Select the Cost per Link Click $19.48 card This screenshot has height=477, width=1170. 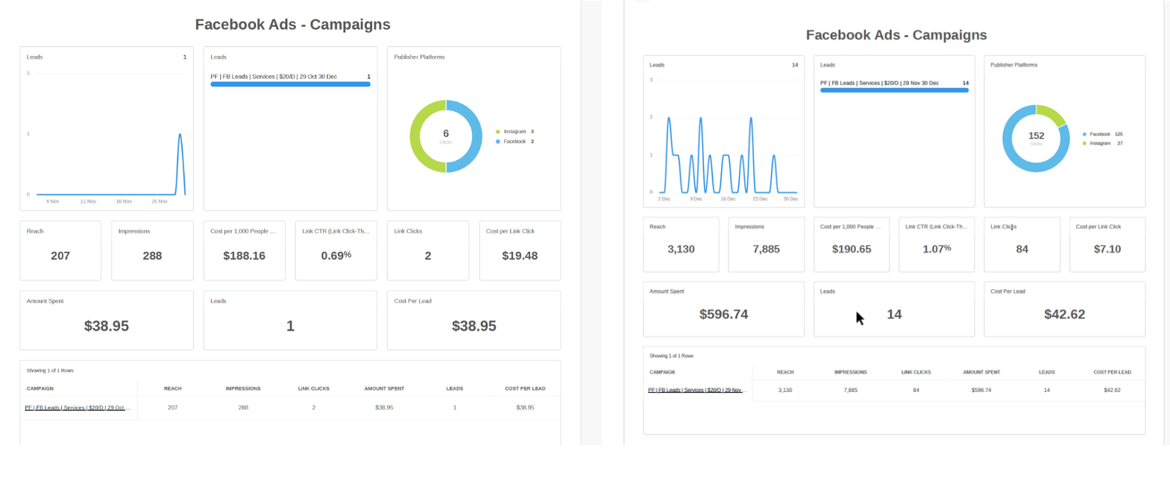(519, 250)
